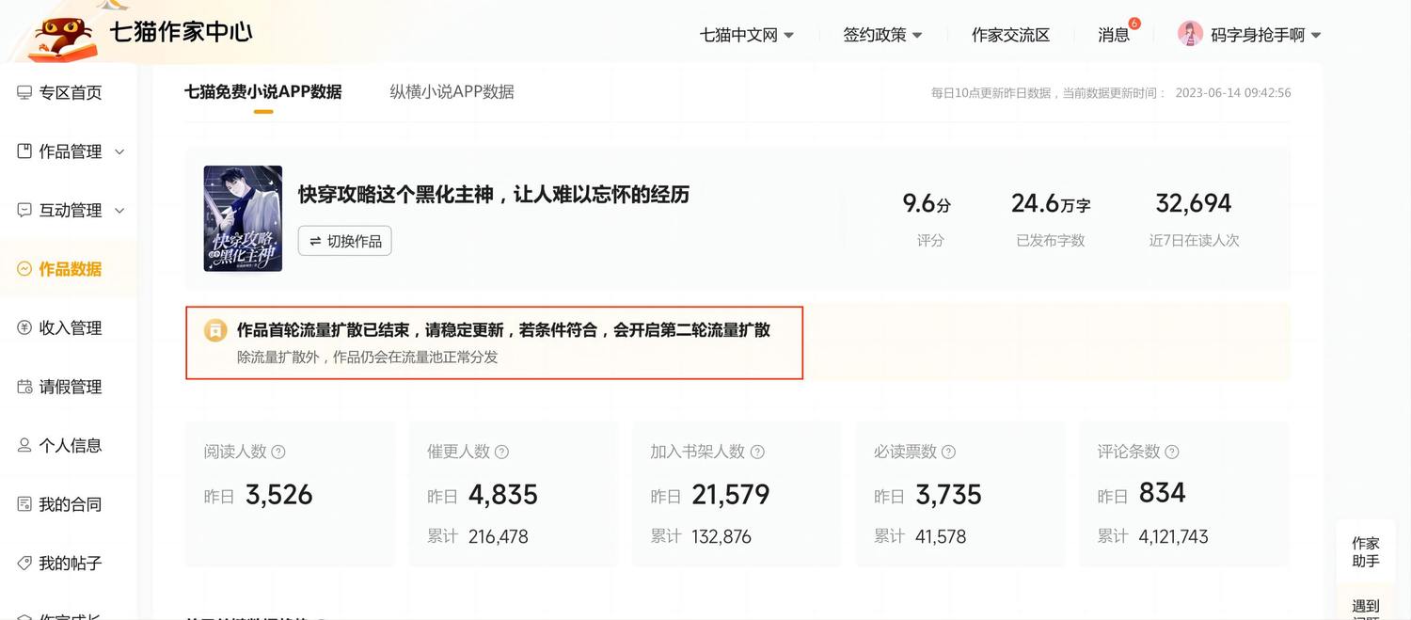Open 专区首页 in the sidebar
This screenshot has height=620, width=1411.
coord(69,92)
